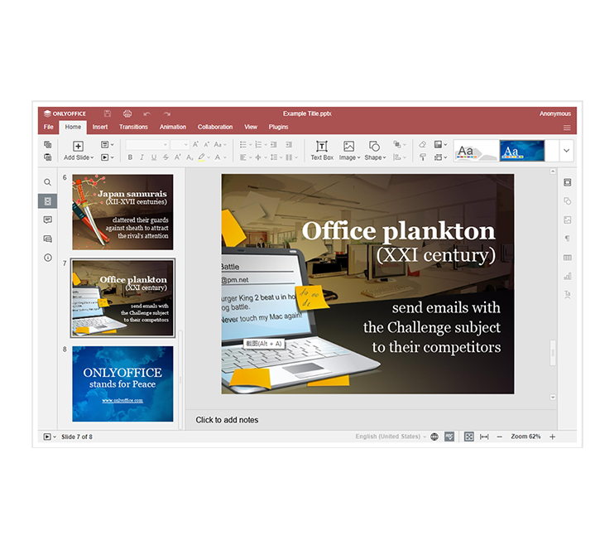The height and width of the screenshot is (555, 600).
Task: Open Chart settings in right sidebar
Action: click(568, 276)
